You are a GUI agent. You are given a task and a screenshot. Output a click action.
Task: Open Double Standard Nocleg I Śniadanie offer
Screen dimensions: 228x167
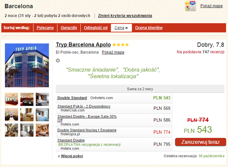[87, 130]
